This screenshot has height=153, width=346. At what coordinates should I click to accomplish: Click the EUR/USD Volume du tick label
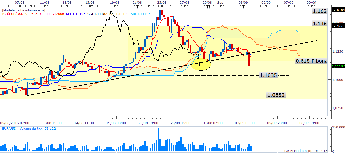click(x=29, y=129)
